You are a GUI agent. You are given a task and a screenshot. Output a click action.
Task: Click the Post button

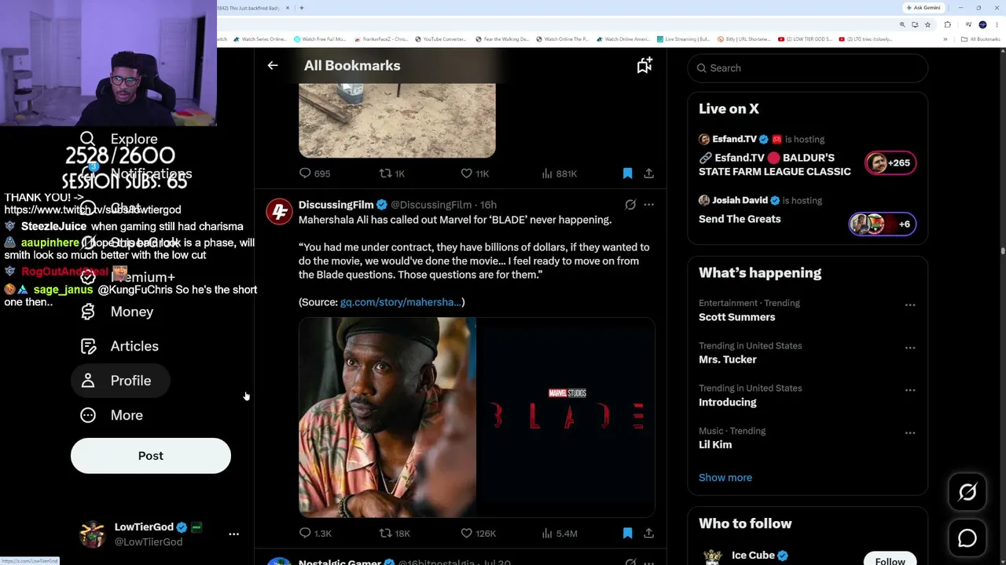pyautogui.click(x=151, y=456)
